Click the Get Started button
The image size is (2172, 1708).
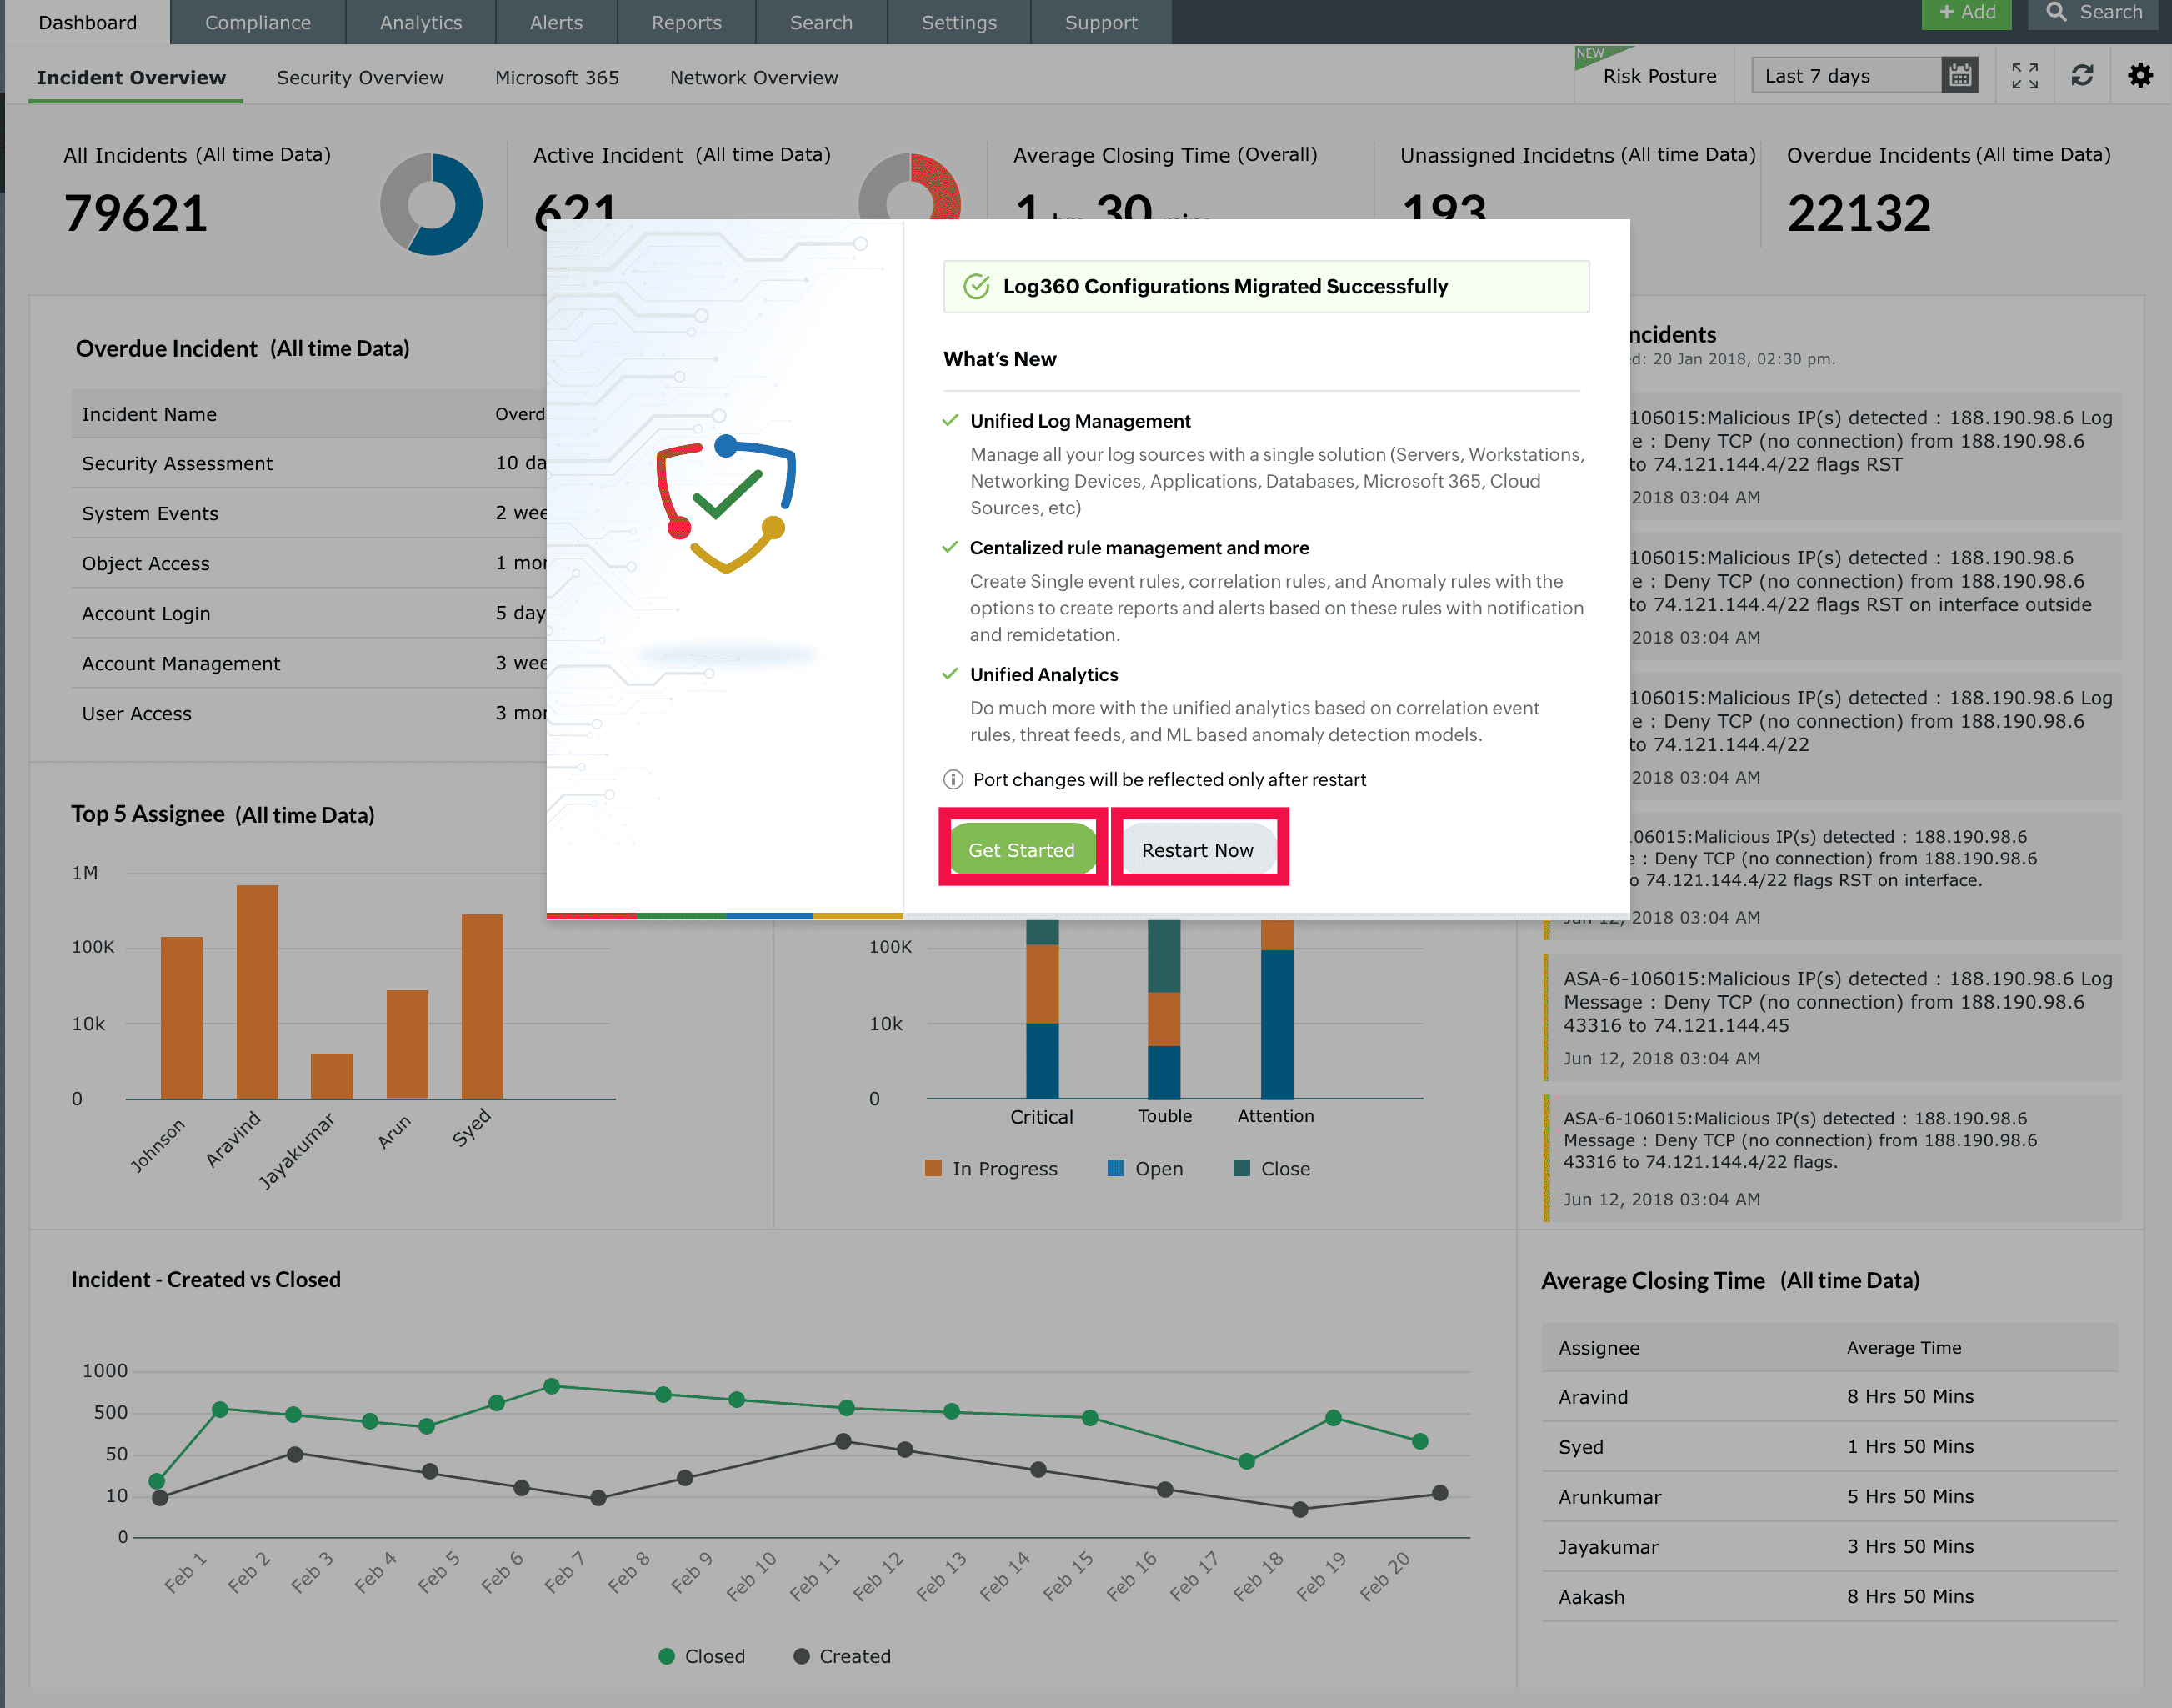pos(1022,849)
